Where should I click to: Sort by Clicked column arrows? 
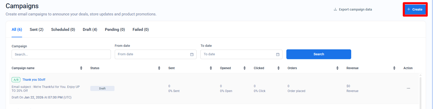(x=278, y=68)
